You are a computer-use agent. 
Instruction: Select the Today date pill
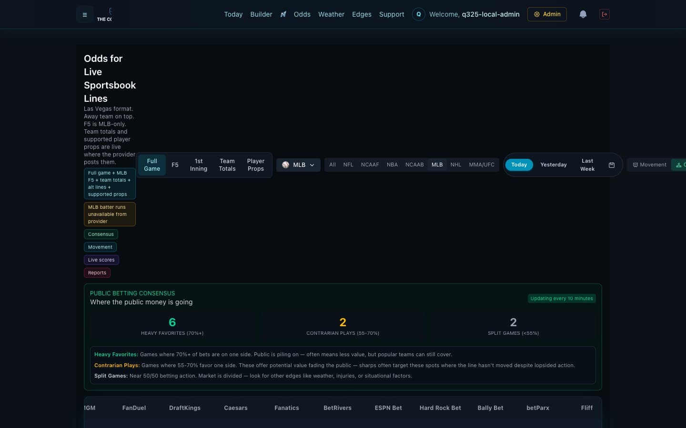click(519, 165)
